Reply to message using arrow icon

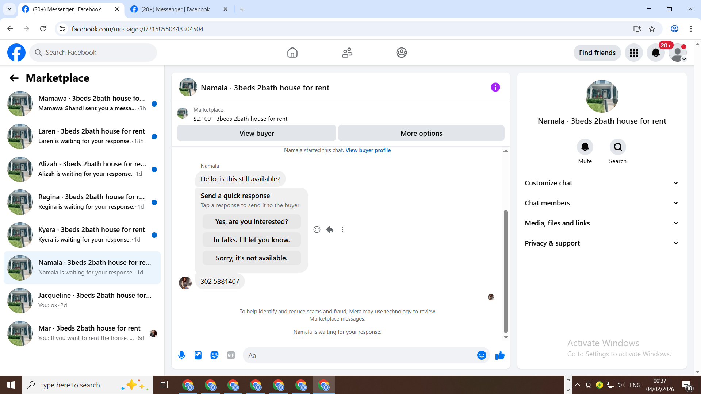pyautogui.click(x=330, y=229)
